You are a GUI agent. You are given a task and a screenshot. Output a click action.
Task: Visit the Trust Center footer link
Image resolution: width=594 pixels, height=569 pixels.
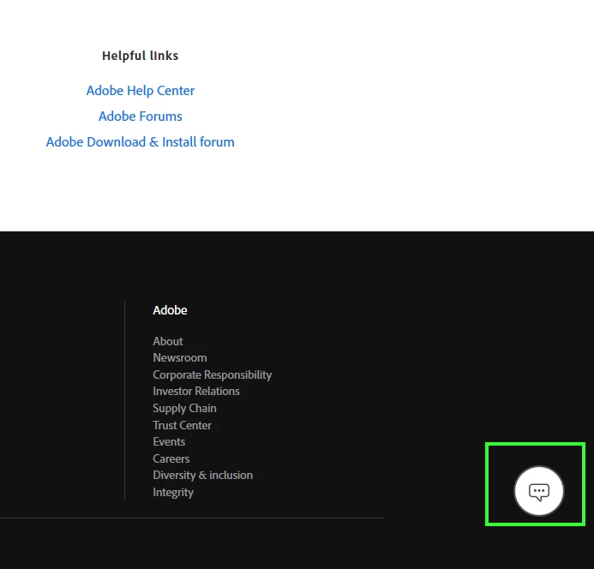click(x=183, y=425)
